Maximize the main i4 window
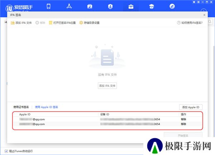 [207, 2]
